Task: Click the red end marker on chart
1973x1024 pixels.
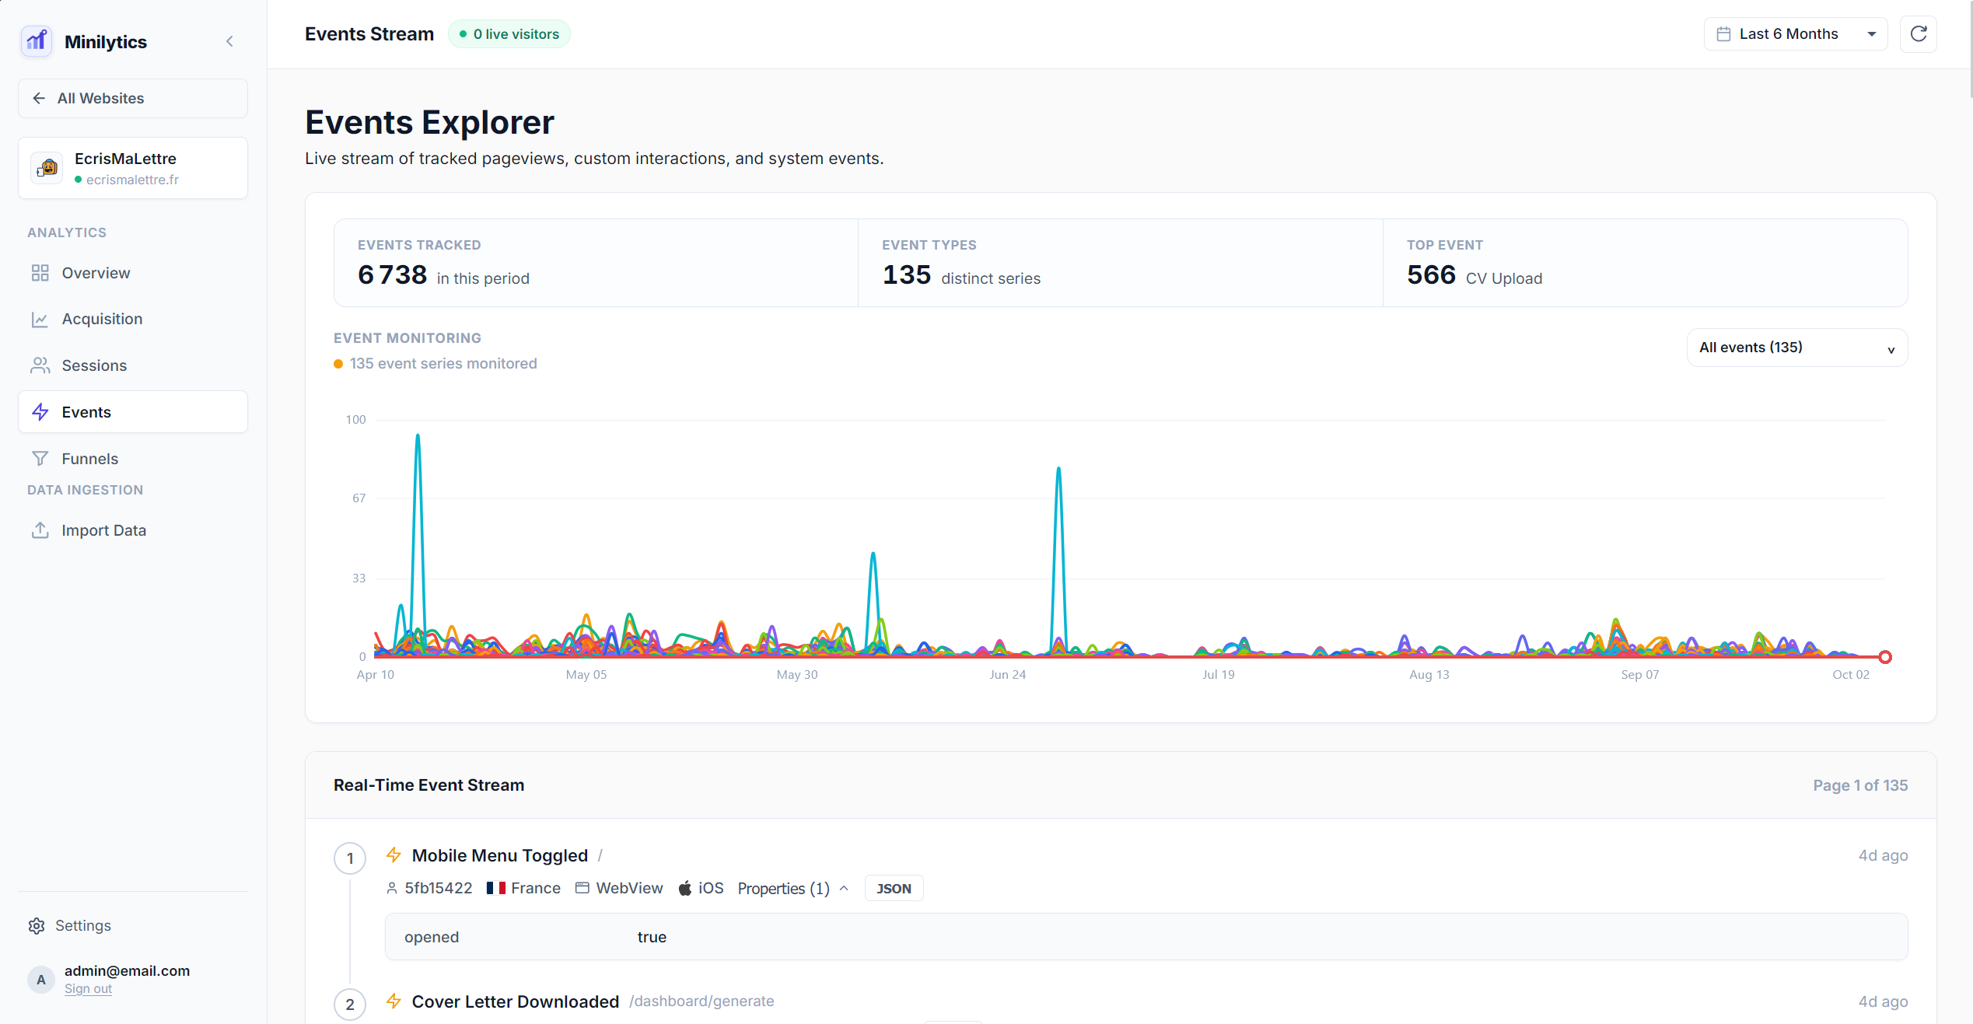Action: pyautogui.click(x=1885, y=657)
